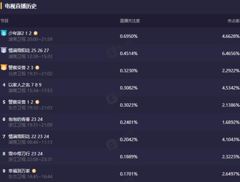Click the 节目 column header
The width and height of the screenshot is (240, 182).
coord(4,21)
